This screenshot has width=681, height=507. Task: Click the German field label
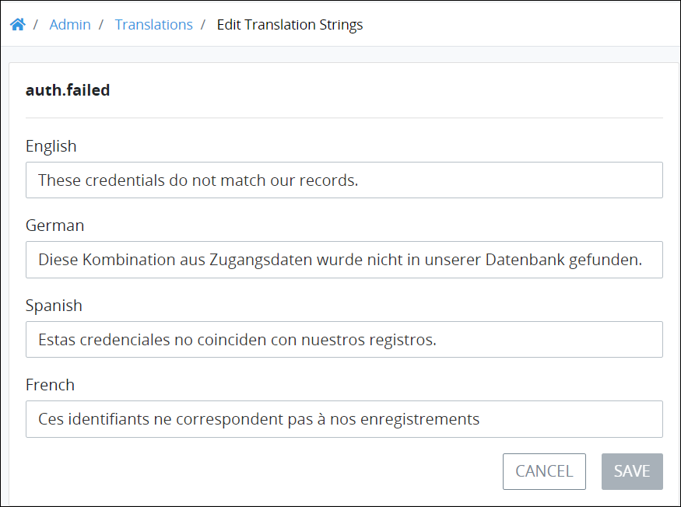pos(54,226)
